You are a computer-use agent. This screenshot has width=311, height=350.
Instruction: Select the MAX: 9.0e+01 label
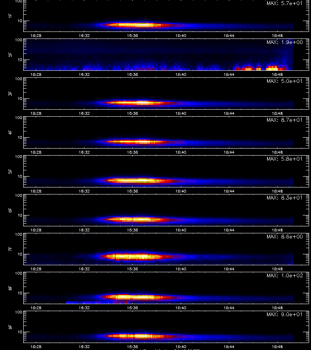tap(285, 314)
